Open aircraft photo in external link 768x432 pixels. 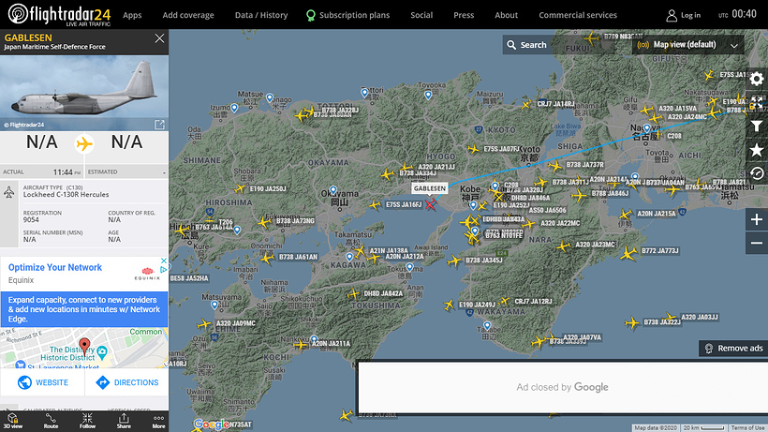(x=159, y=125)
